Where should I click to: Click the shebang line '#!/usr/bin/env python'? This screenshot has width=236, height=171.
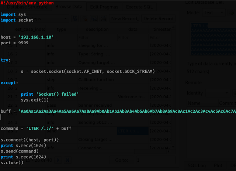pyautogui.click(x=27, y=3)
